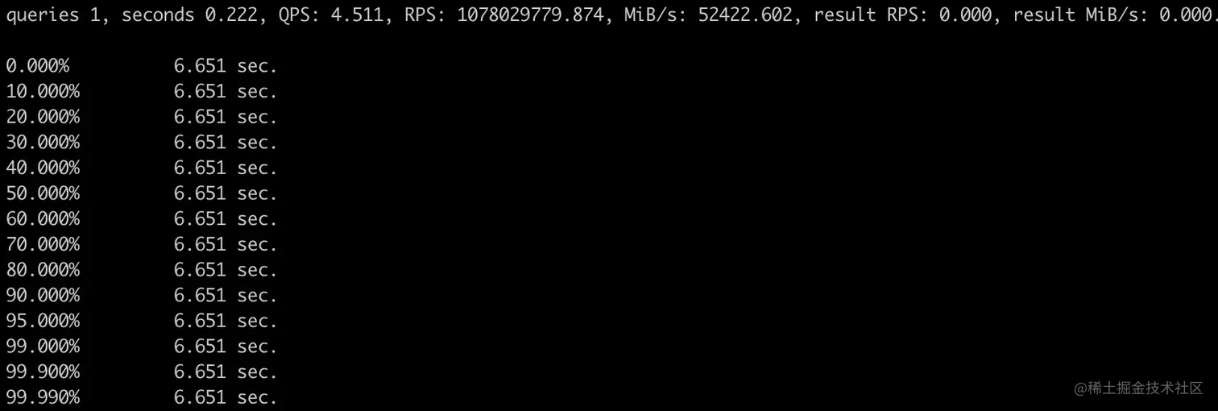Click the result RPS 0.000 value
Viewport: 1218px width, 411px height.
(966, 15)
